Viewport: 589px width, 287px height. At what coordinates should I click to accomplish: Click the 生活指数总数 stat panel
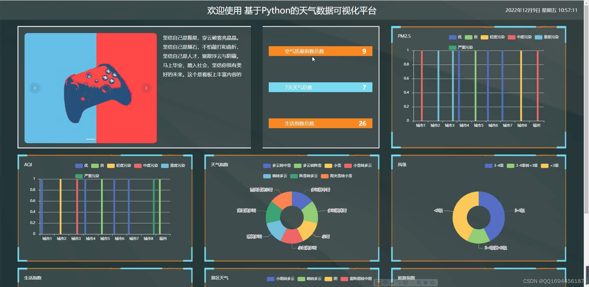coord(320,123)
